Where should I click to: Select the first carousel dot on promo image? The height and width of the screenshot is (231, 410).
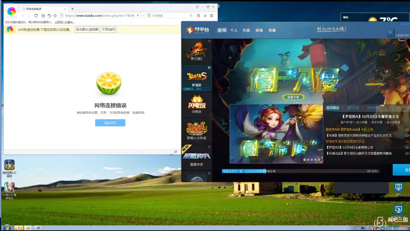(304, 160)
